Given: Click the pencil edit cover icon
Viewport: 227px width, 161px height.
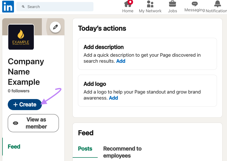Looking at the screenshot, I should pyautogui.click(x=55, y=27).
